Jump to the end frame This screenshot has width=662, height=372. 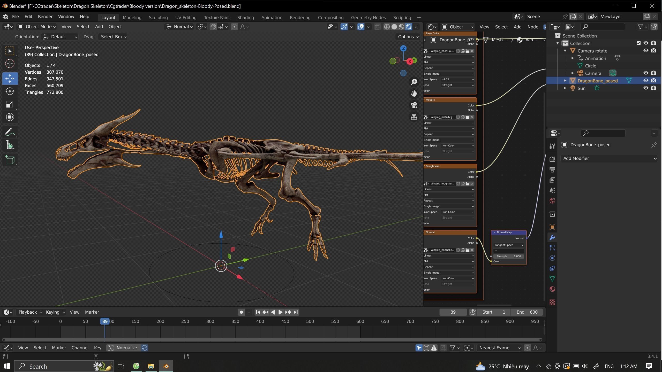point(296,312)
